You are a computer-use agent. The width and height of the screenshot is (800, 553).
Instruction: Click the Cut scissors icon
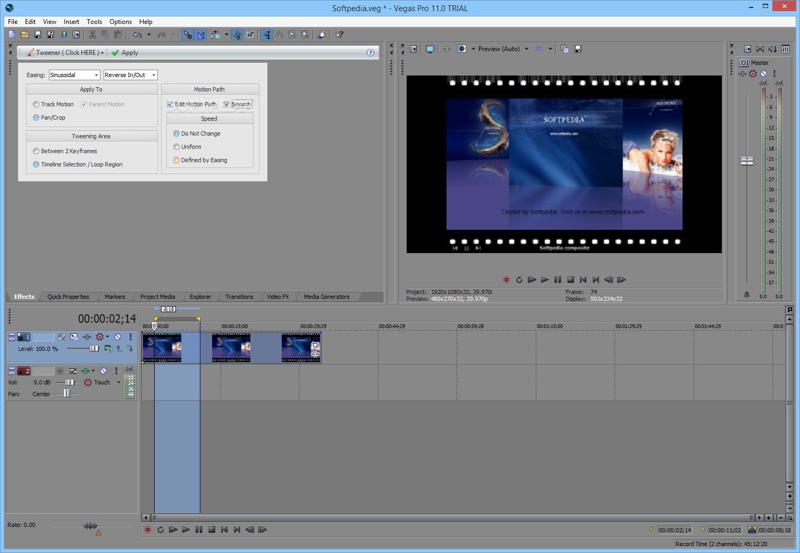tap(92, 35)
